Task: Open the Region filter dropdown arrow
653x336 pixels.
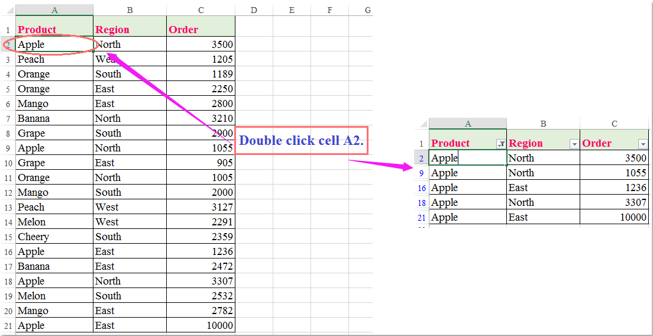Action: 573,144
